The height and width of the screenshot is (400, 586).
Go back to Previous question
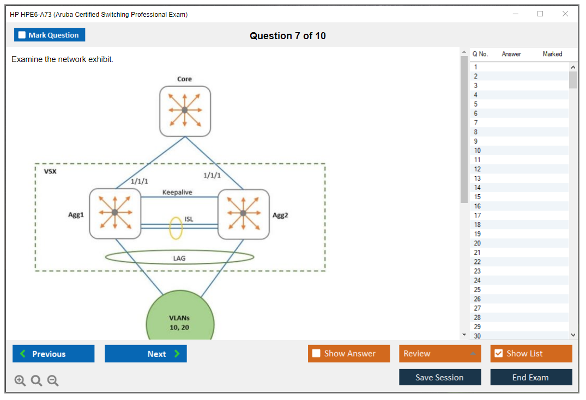point(53,354)
